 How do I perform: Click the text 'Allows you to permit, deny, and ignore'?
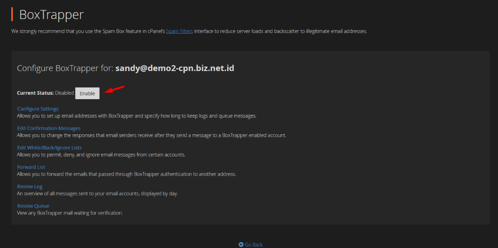(x=101, y=155)
